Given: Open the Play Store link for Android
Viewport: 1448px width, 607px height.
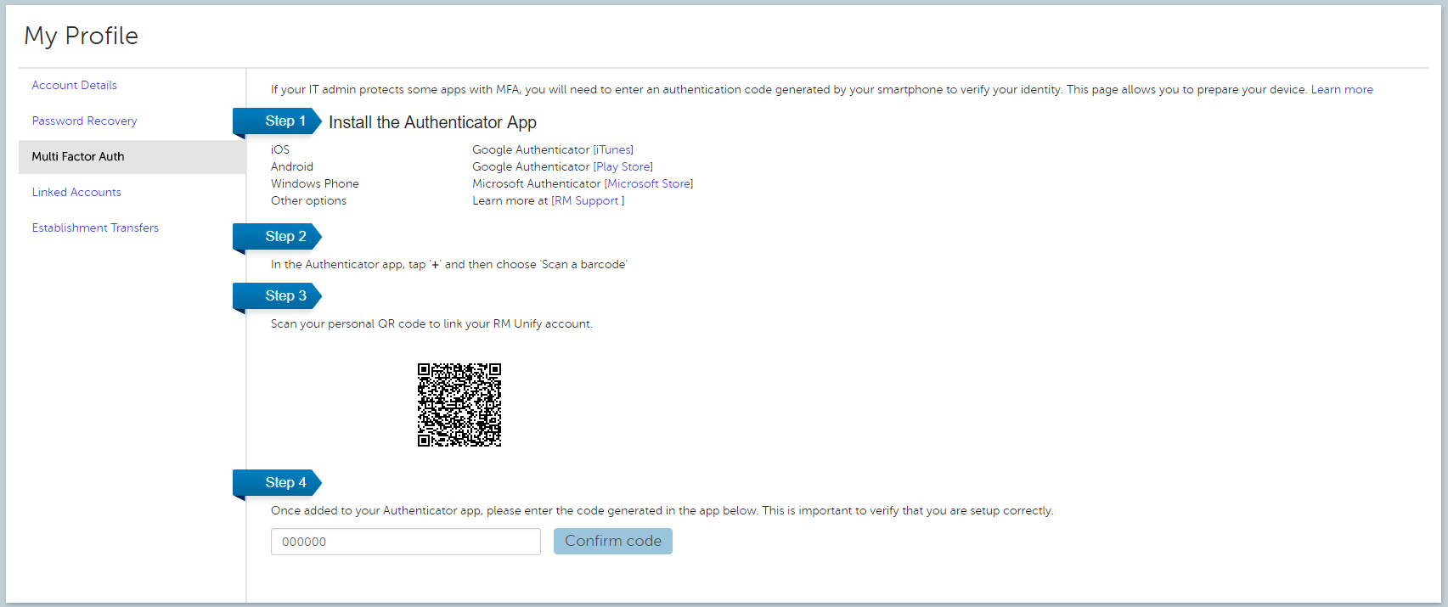Looking at the screenshot, I should (623, 166).
